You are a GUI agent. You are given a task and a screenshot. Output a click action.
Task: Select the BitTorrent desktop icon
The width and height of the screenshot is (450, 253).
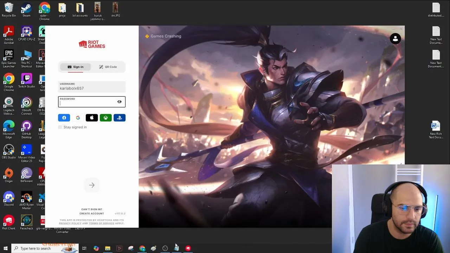tap(26, 175)
